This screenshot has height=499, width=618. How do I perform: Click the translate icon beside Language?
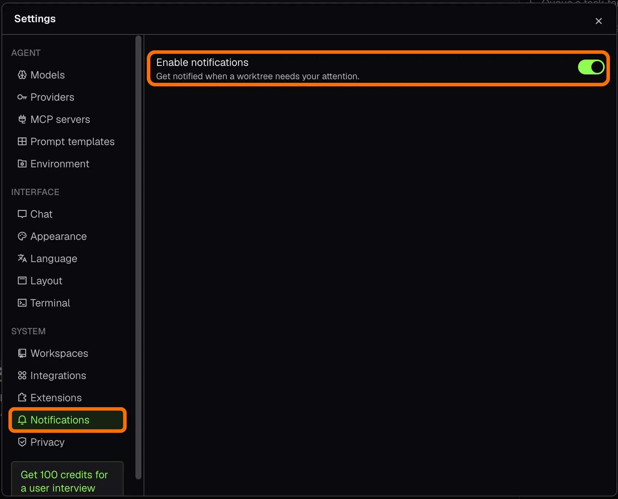22,258
